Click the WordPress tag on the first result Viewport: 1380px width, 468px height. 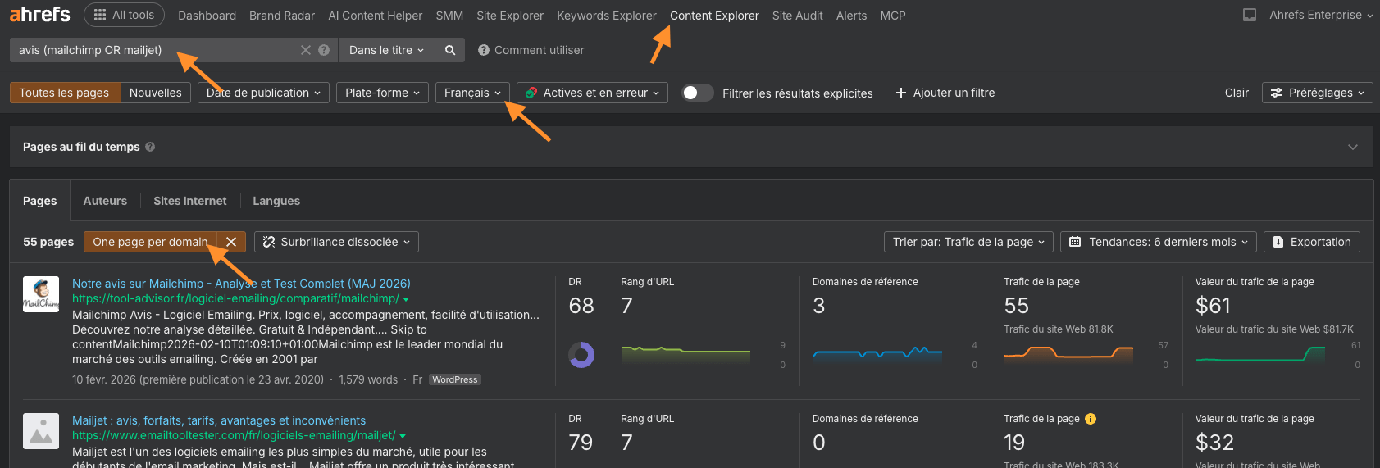pyautogui.click(x=455, y=379)
